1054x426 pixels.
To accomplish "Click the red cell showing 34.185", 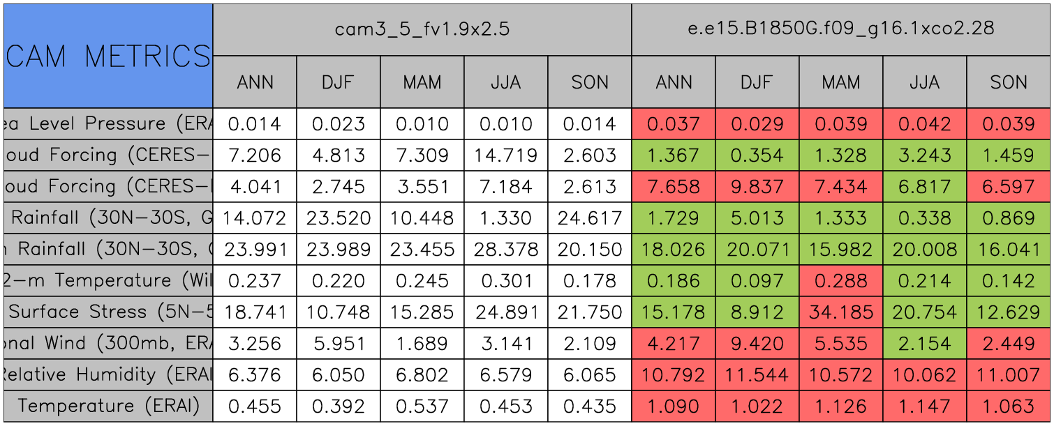I will (x=840, y=312).
